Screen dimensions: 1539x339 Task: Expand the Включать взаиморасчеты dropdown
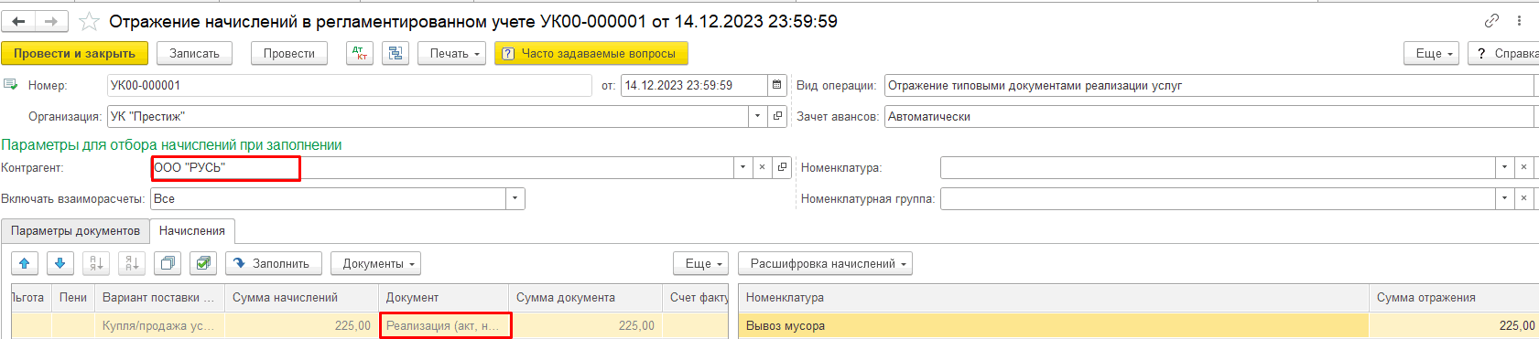point(515,198)
